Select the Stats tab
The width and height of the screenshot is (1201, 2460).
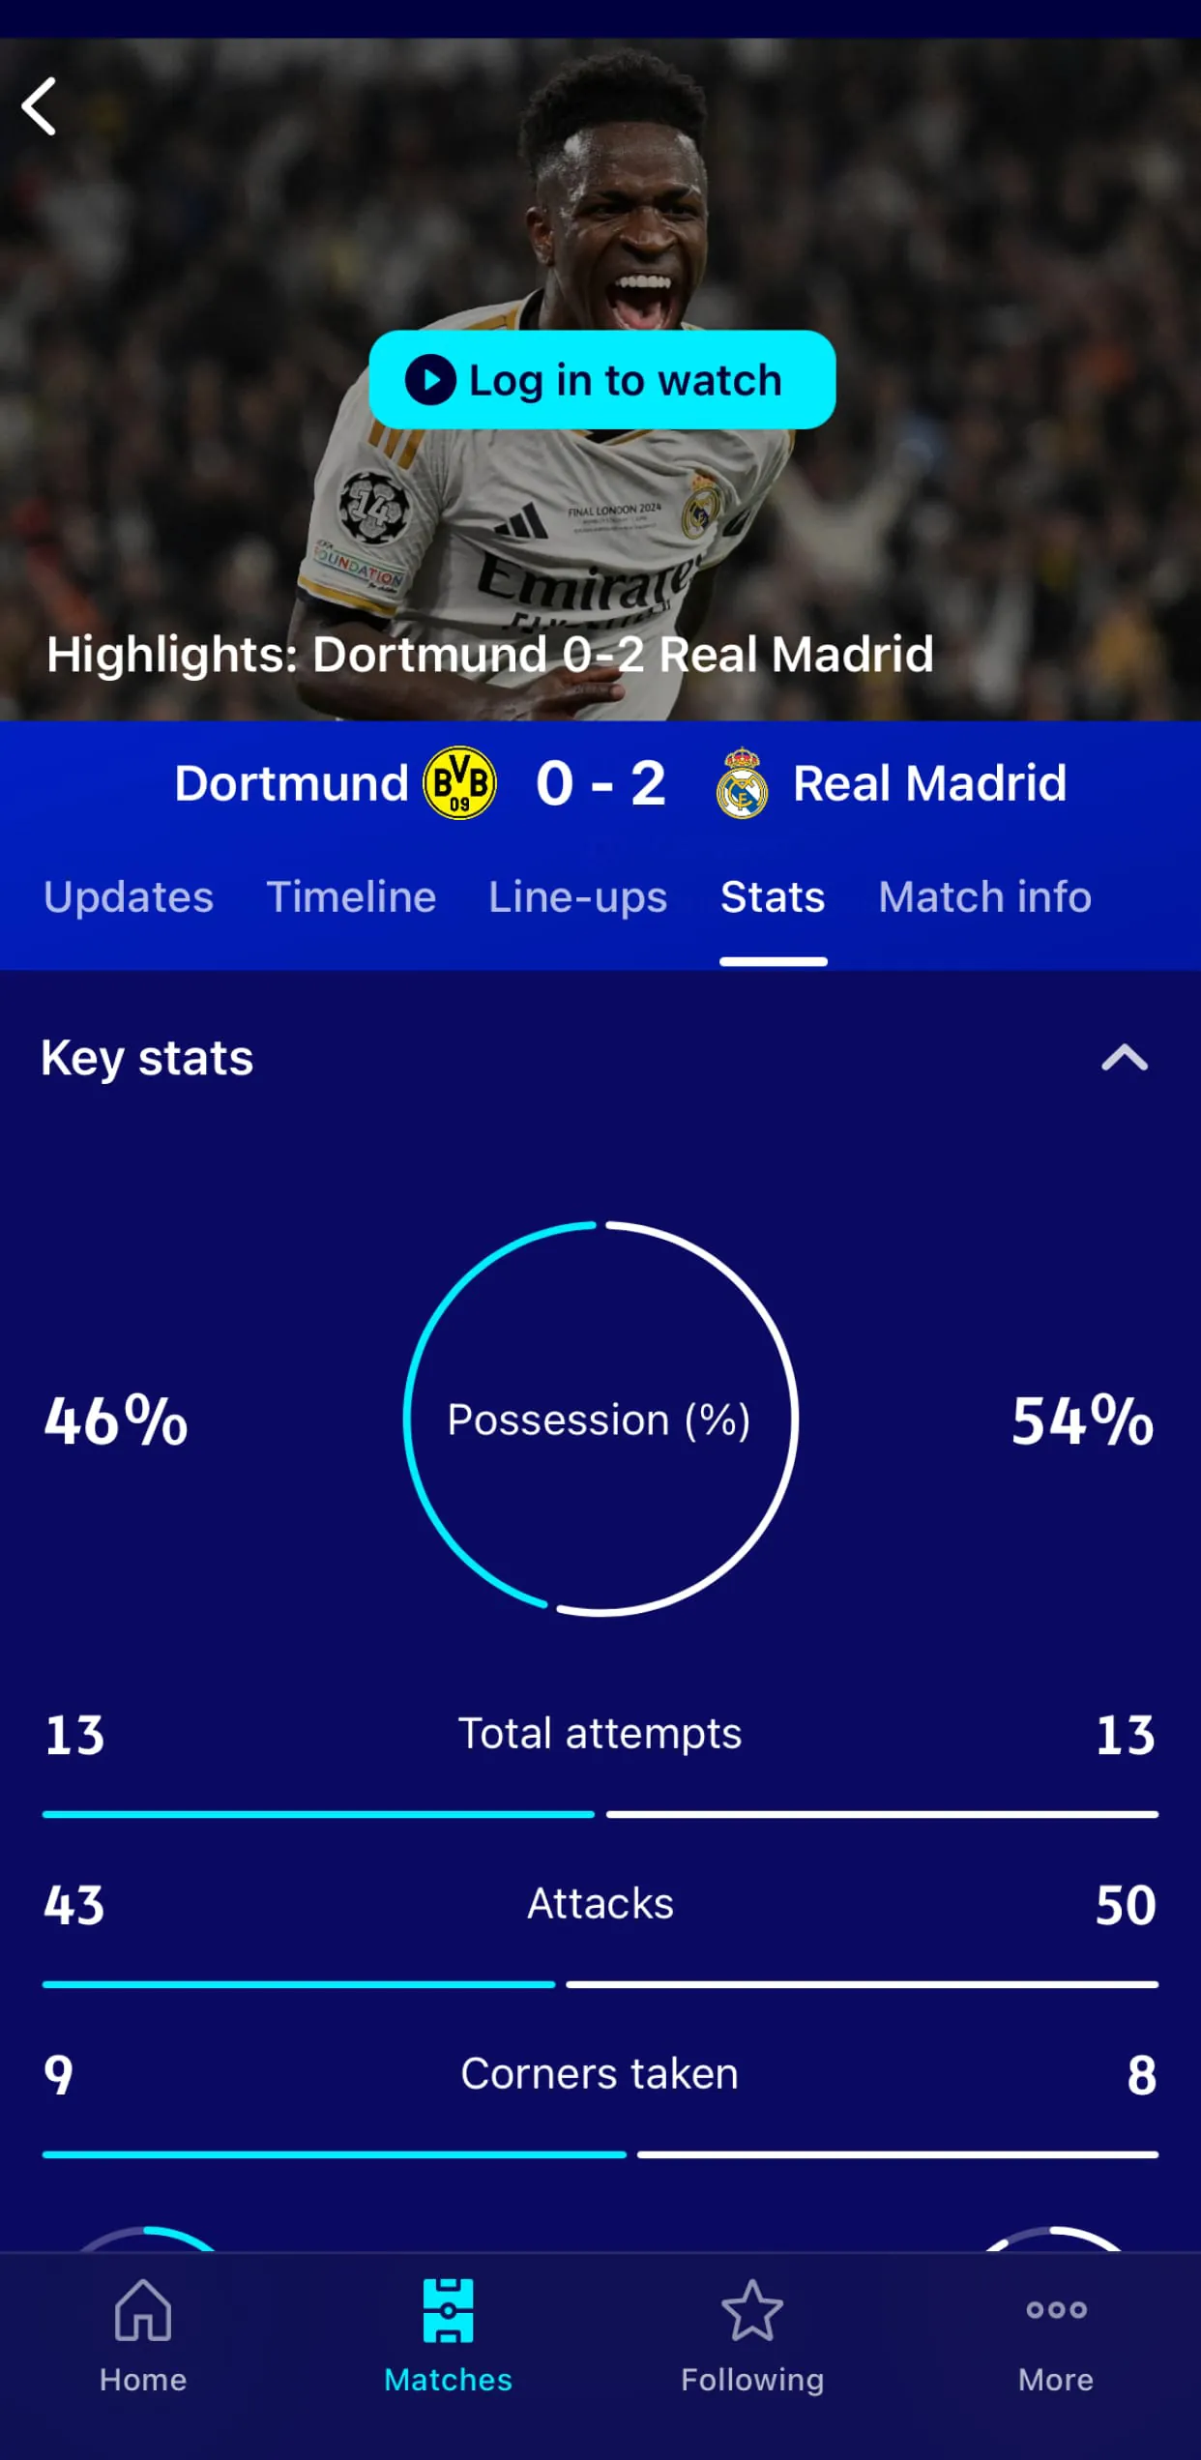[773, 897]
